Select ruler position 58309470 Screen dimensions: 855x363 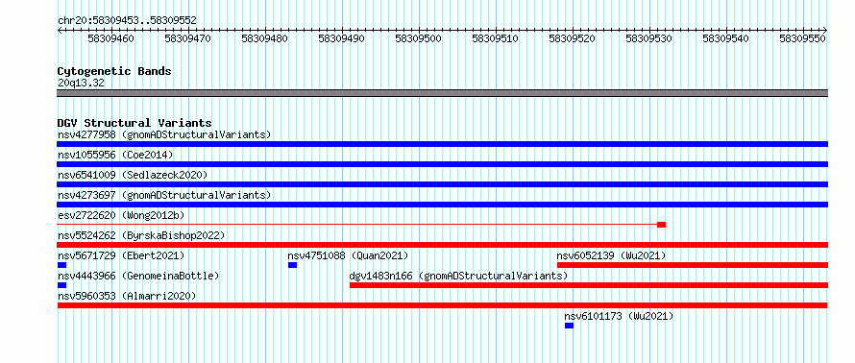[x=187, y=38]
